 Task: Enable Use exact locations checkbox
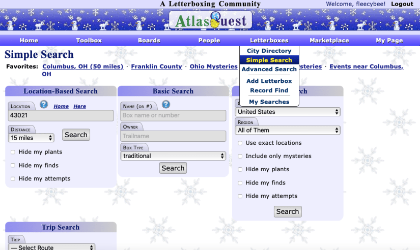(x=240, y=143)
